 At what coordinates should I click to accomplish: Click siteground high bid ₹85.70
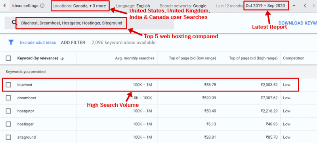coord(271,137)
